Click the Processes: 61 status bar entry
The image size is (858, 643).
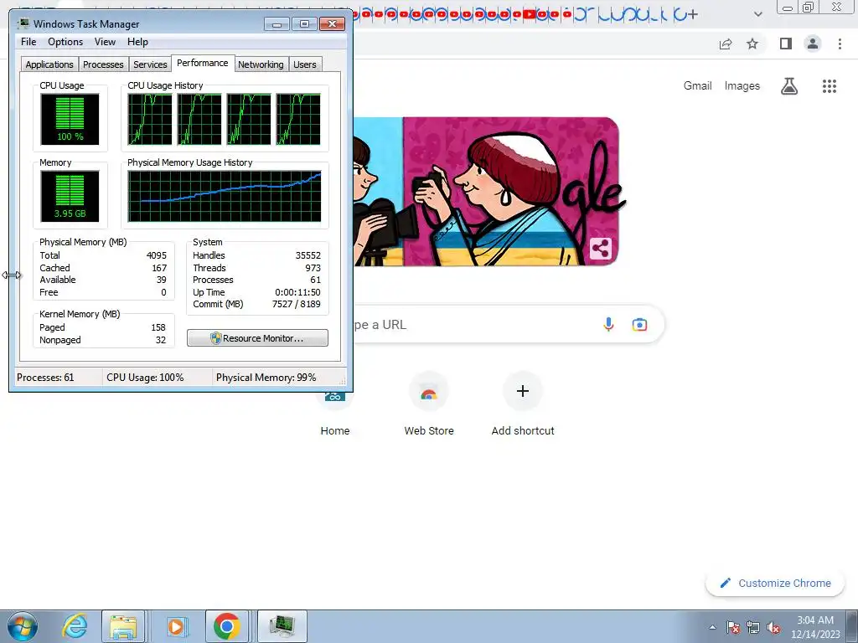[x=45, y=378]
